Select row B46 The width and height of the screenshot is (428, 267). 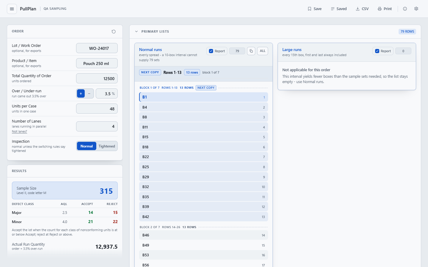pyautogui.click(x=204, y=235)
